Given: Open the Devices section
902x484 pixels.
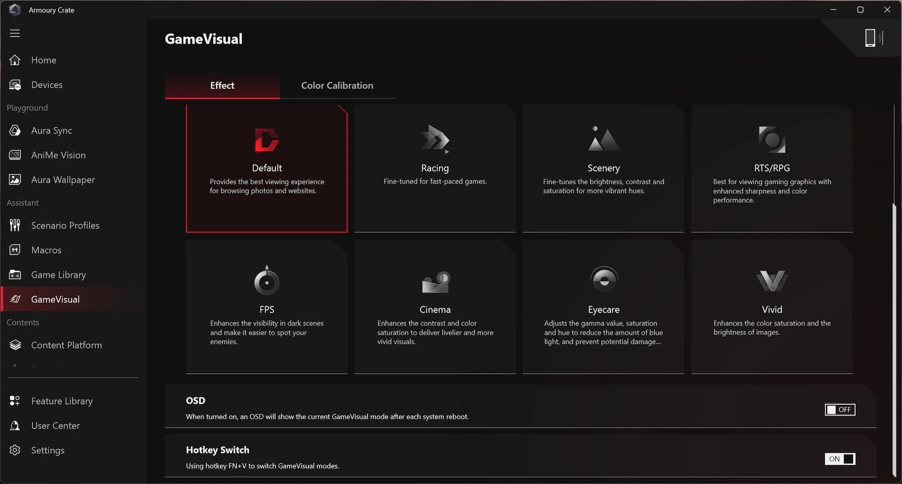Looking at the screenshot, I should coord(47,85).
